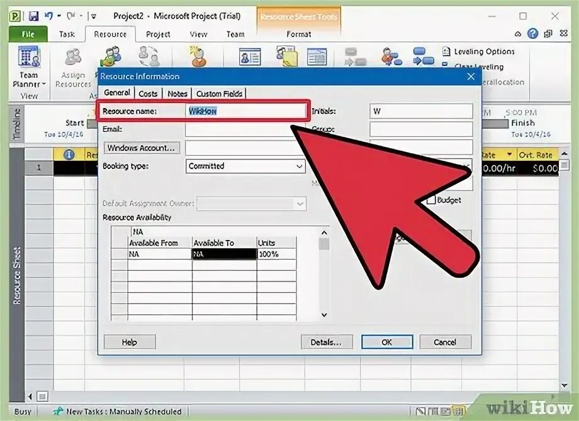Click the horizontal scroll left arrow
Image resolution: width=579 pixels, height=421 pixels.
tap(30, 396)
